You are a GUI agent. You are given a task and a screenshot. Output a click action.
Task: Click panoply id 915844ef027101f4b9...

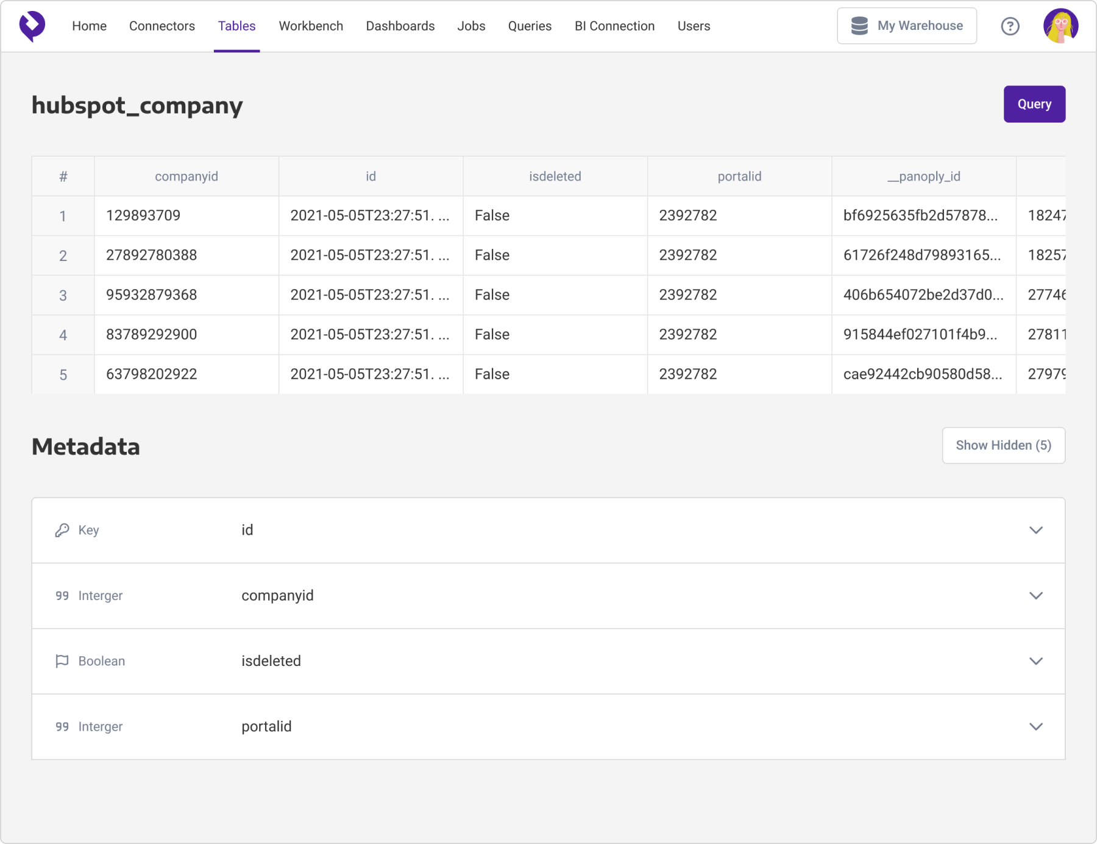924,335
